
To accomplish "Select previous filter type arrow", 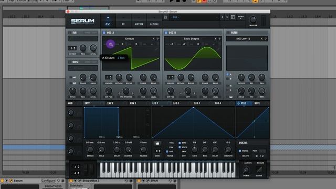I will pyautogui.click(x=262, y=39).
